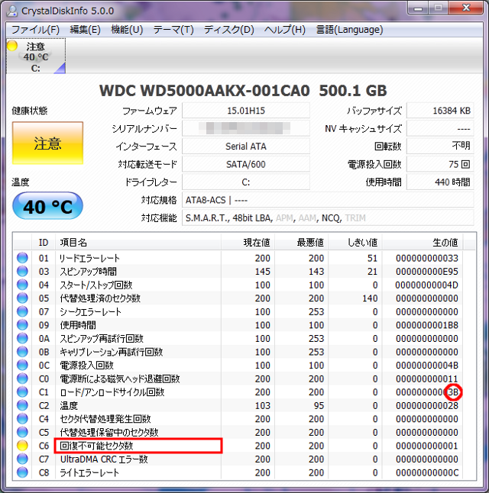The width and height of the screenshot is (489, 493).
Task: Select the 回復不可能セクタ数 row name
Action: pyautogui.click(x=96, y=446)
